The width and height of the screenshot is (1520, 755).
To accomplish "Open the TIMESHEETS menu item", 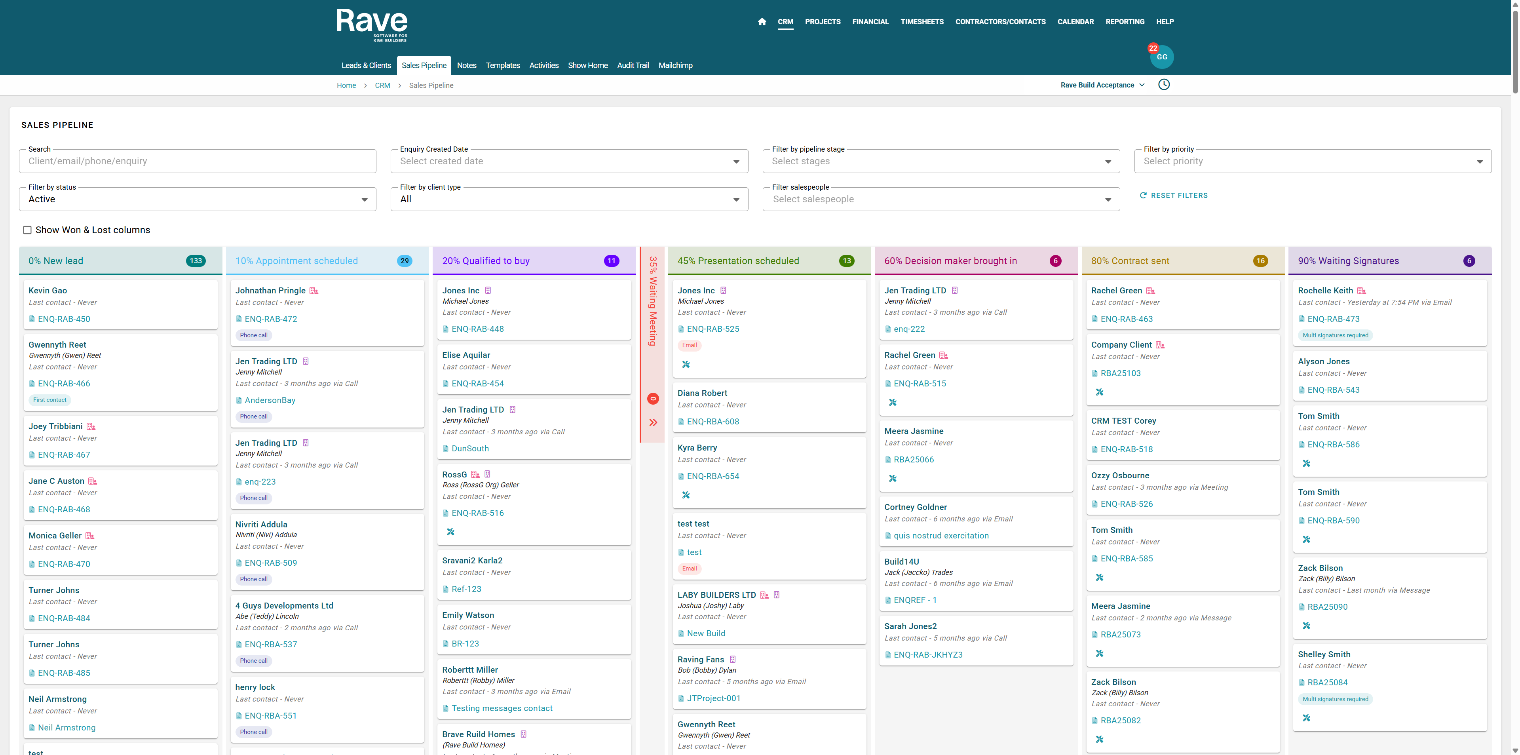I will pos(921,22).
